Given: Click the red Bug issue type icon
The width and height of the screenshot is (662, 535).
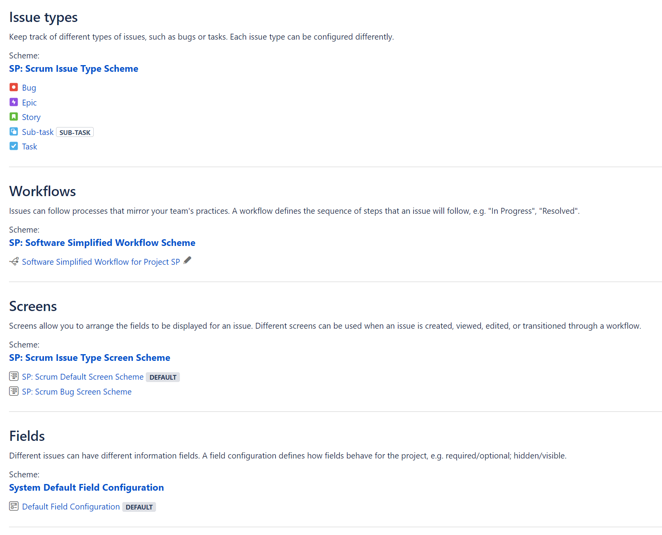Looking at the screenshot, I should 14,87.
